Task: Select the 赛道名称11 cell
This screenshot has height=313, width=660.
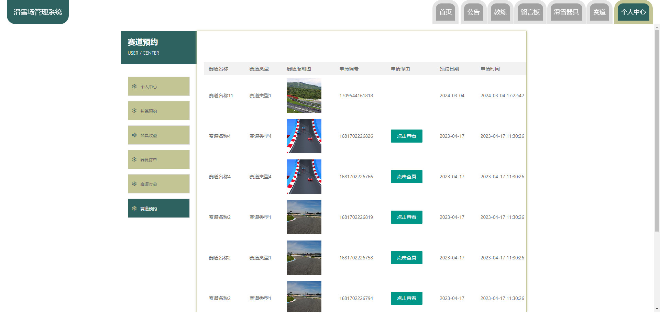Action: click(221, 96)
